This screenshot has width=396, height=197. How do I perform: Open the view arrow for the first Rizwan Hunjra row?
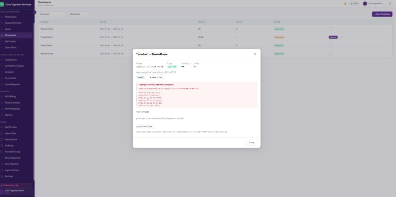[x=331, y=29]
